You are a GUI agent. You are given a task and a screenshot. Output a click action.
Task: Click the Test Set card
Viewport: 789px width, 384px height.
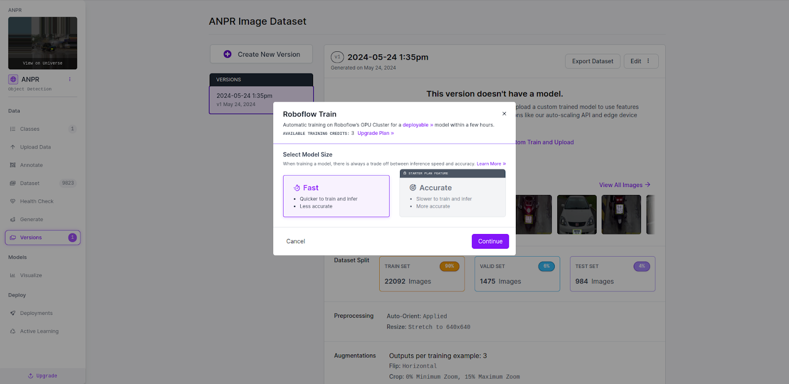612,274
